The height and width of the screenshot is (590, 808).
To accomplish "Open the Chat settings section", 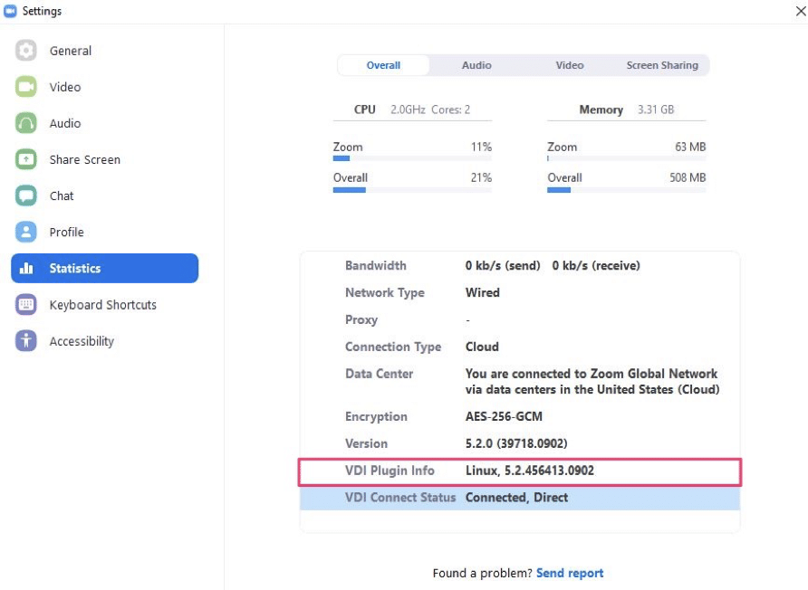I will coord(104,195).
